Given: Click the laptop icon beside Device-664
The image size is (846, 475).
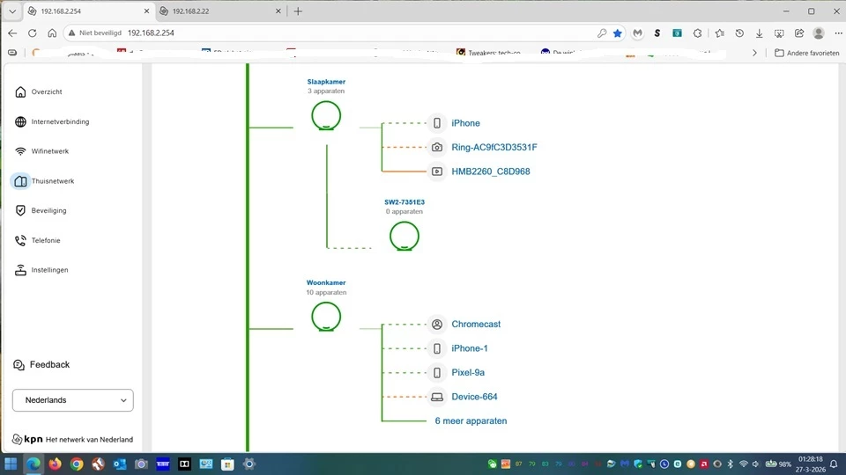Looking at the screenshot, I should pos(437,397).
